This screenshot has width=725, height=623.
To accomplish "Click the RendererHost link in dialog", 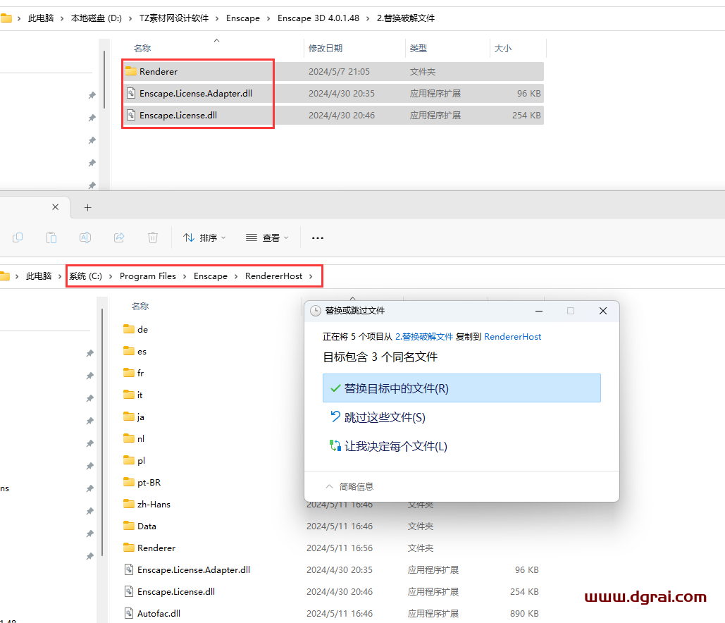I will tap(512, 337).
